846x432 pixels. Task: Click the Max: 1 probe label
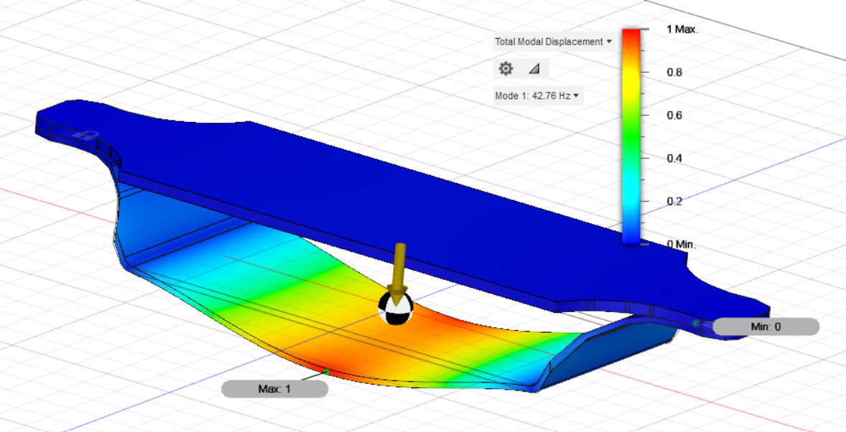coord(274,389)
